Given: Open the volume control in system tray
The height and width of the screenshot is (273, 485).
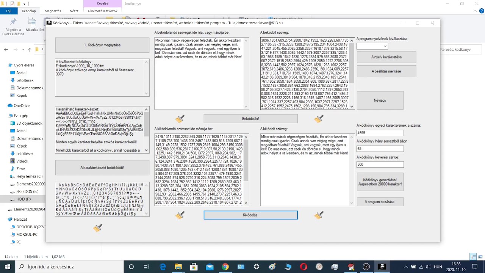Looking at the screenshot, I should point(428,267).
